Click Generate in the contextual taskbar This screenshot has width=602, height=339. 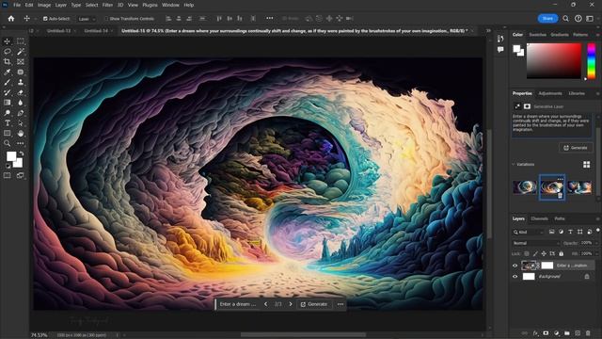coord(314,304)
